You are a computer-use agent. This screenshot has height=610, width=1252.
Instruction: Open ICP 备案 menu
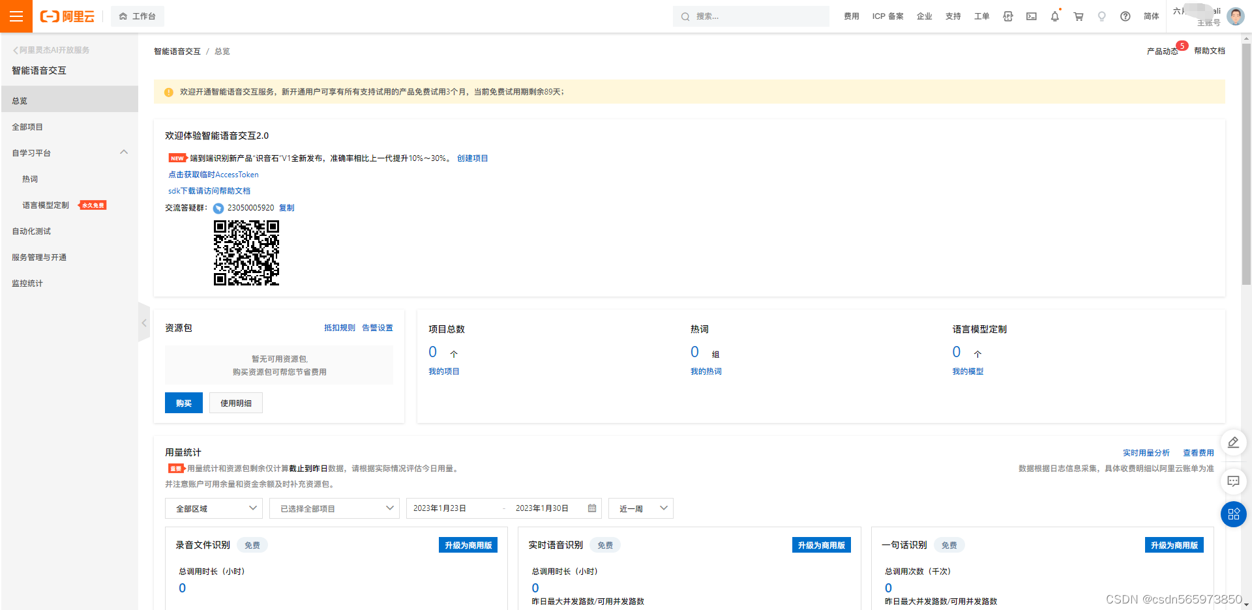click(x=887, y=16)
